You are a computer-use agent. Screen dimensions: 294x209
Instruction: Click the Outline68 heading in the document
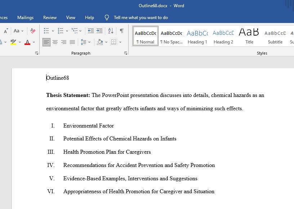(x=58, y=78)
